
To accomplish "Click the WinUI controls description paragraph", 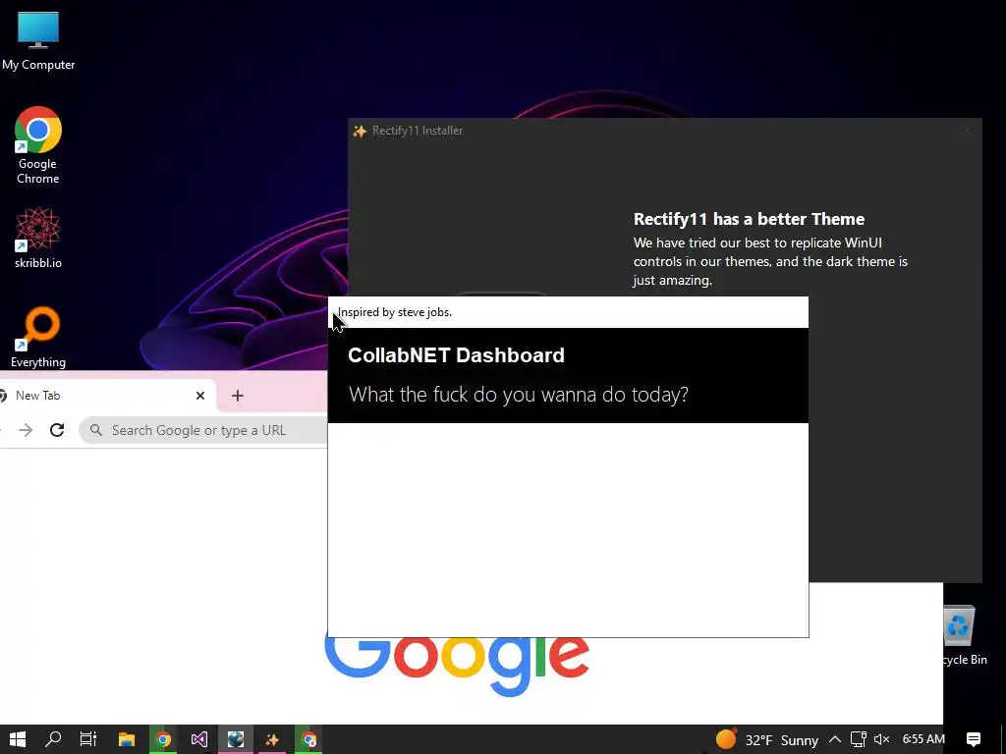I will 770,261.
